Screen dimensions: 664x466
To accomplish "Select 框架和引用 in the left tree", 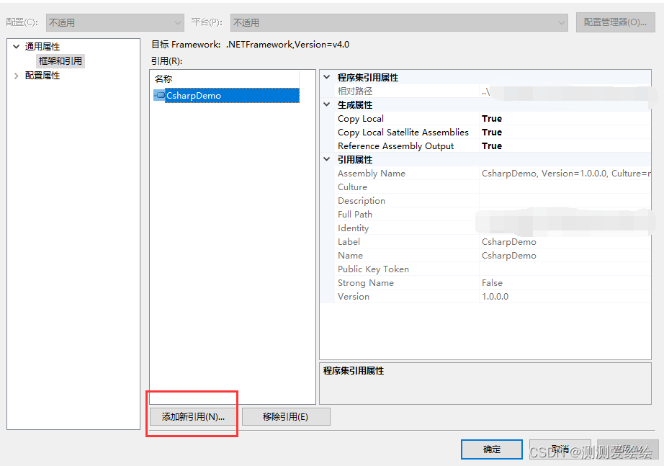I will pos(60,61).
